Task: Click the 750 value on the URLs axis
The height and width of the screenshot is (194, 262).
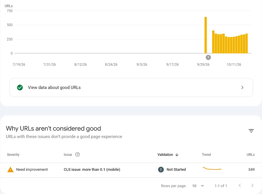Action: [x=9, y=11]
